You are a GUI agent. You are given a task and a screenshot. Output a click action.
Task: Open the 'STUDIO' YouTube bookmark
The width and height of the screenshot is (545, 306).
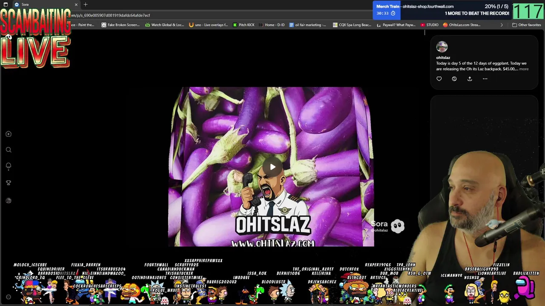pos(429,25)
